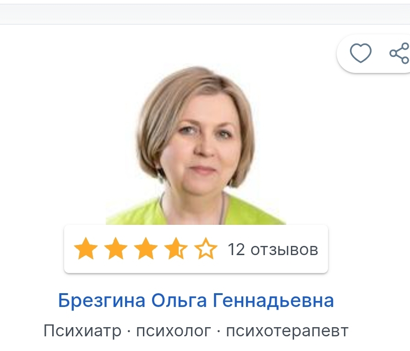
Task: Add doctor to favorites with heart icon
Action: tap(361, 53)
